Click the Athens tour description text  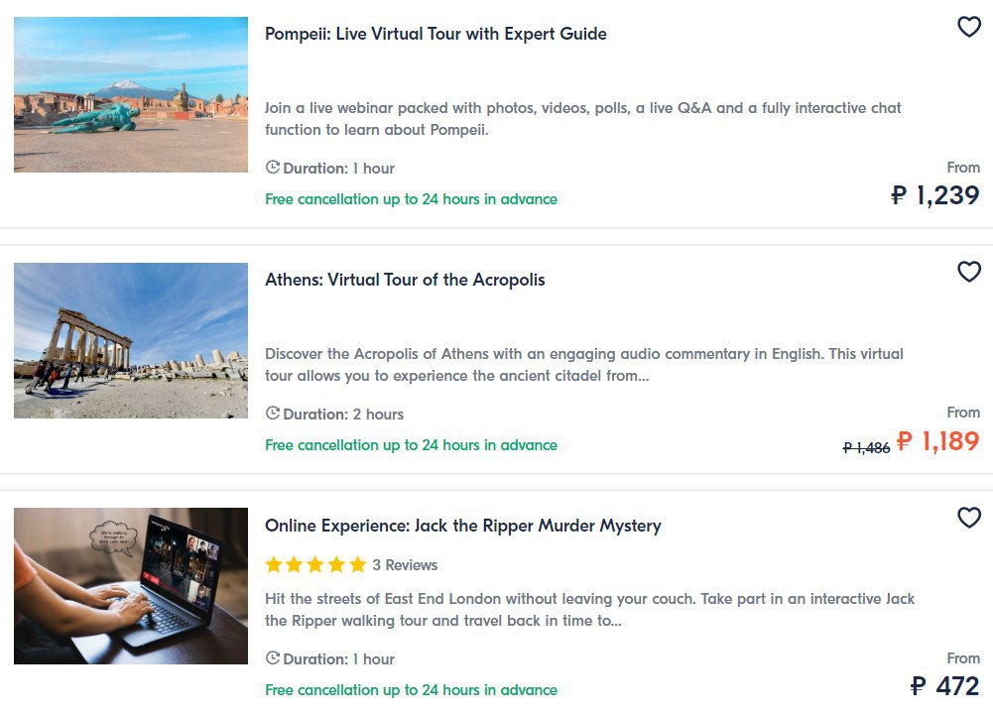tap(584, 365)
